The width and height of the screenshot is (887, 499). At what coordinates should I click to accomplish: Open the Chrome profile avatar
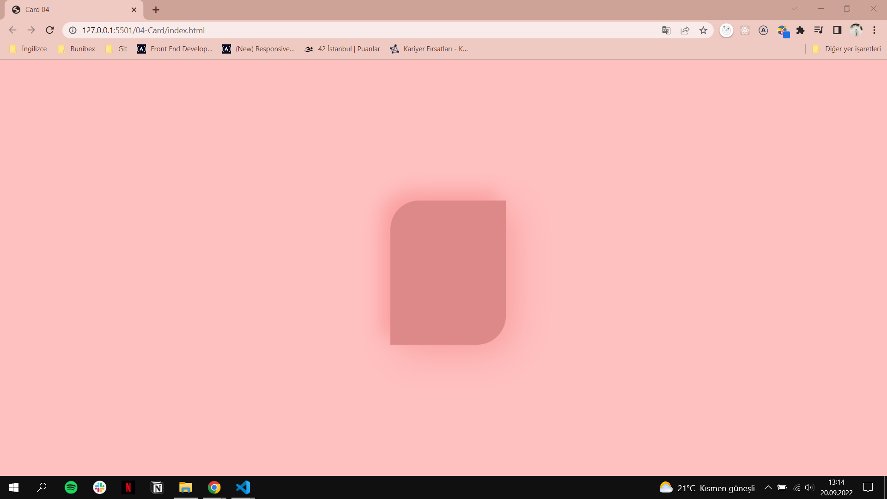click(x=856, y=30)
